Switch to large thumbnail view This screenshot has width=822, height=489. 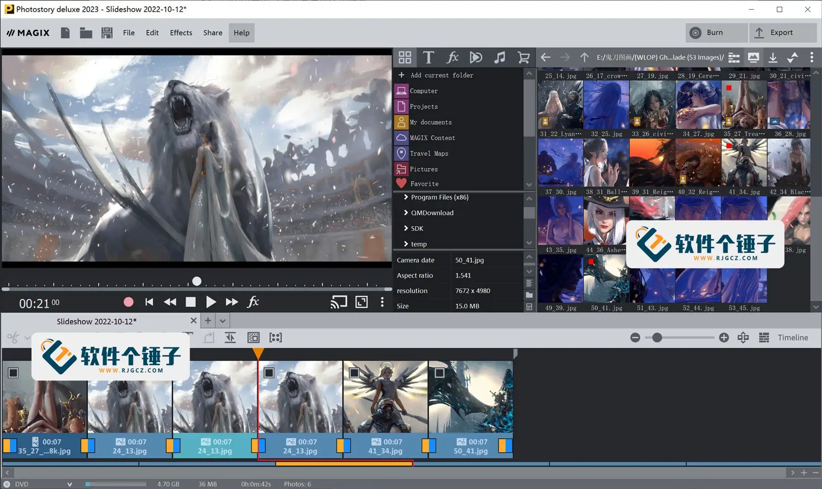tap(753, 57)
